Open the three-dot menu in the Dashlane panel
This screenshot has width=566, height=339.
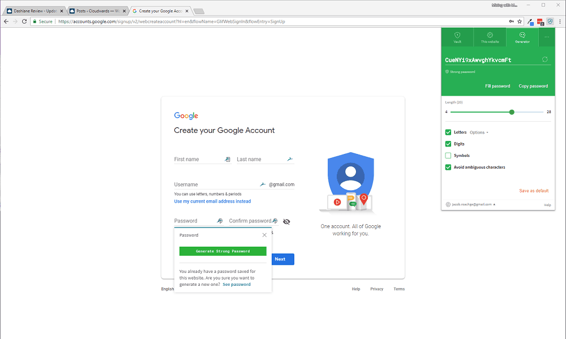point(546,37)
